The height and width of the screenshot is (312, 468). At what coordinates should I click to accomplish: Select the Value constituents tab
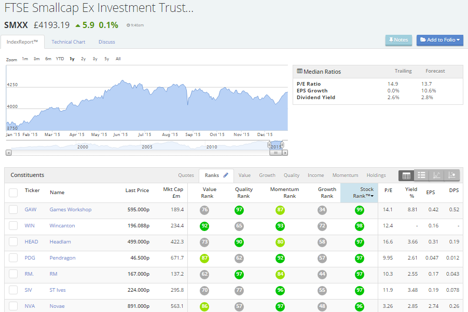[x=244, y=175]
